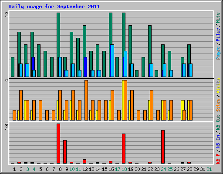This screenshot has height=174, width=223.
Task: Click the "Pages" legend label
Action: [218, 53]
